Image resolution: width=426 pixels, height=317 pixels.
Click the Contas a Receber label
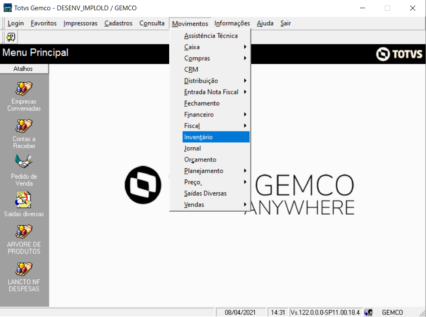tap(24, 143)
